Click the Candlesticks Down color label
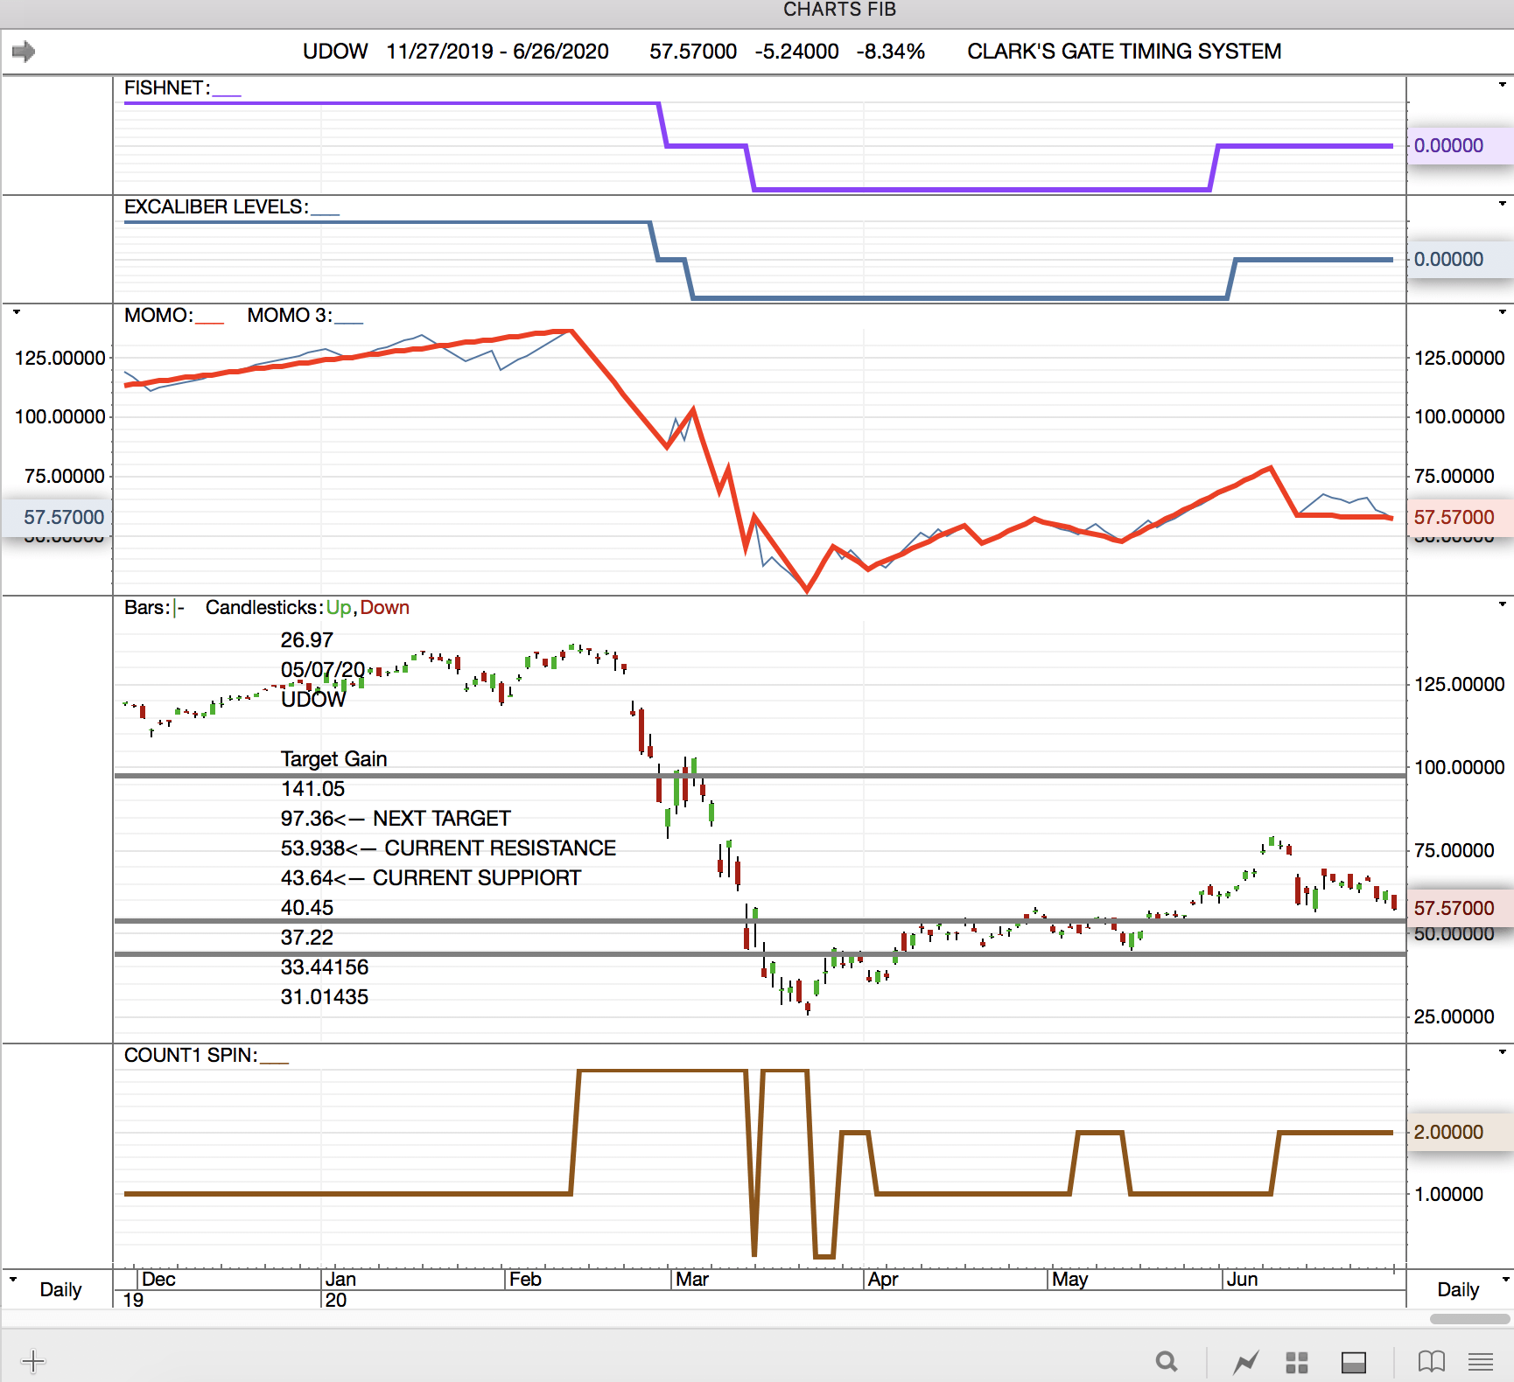The width and height of the screenshot is (1514, 1382). tap(384, 608)
